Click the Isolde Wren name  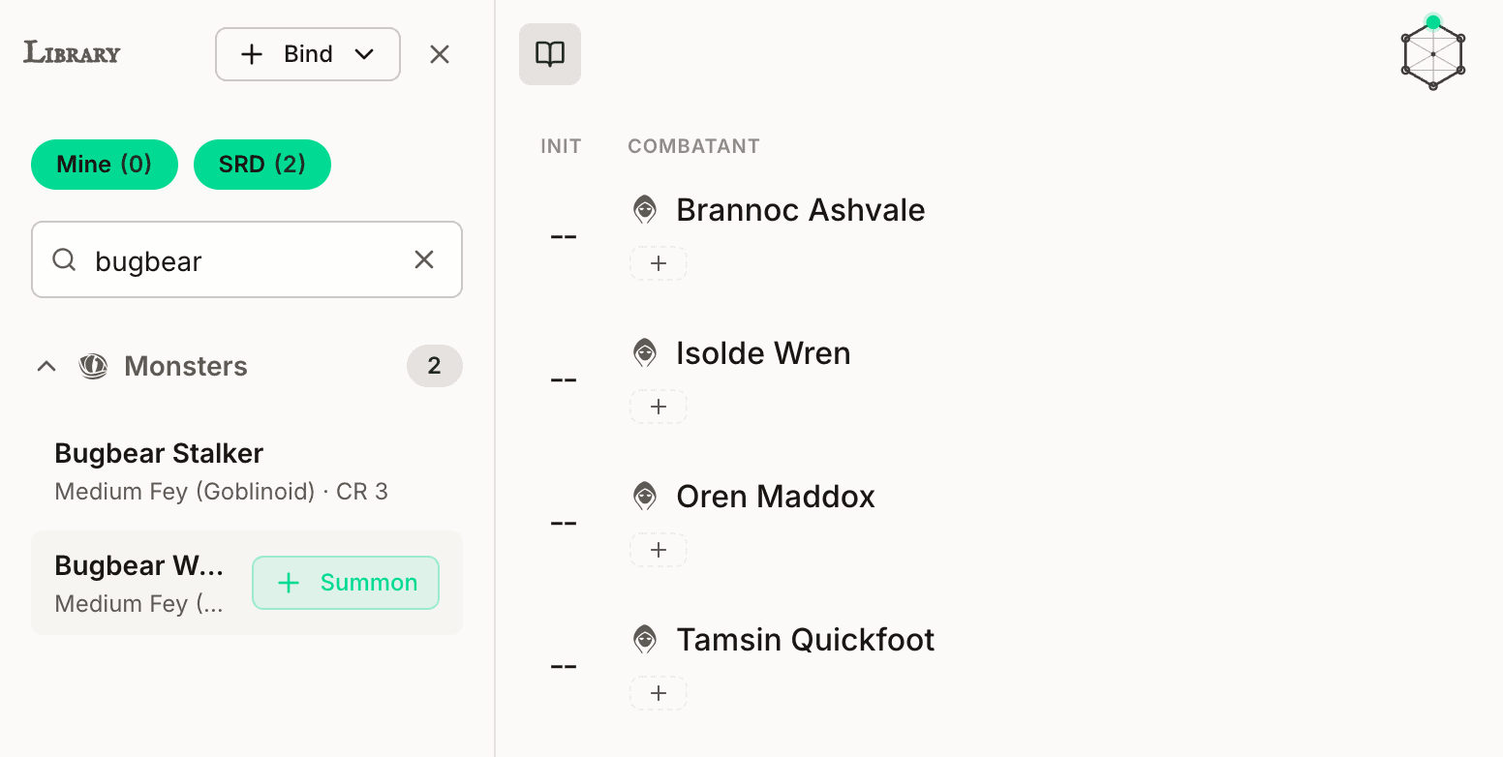pyautogui.click(x=763, y=353)
